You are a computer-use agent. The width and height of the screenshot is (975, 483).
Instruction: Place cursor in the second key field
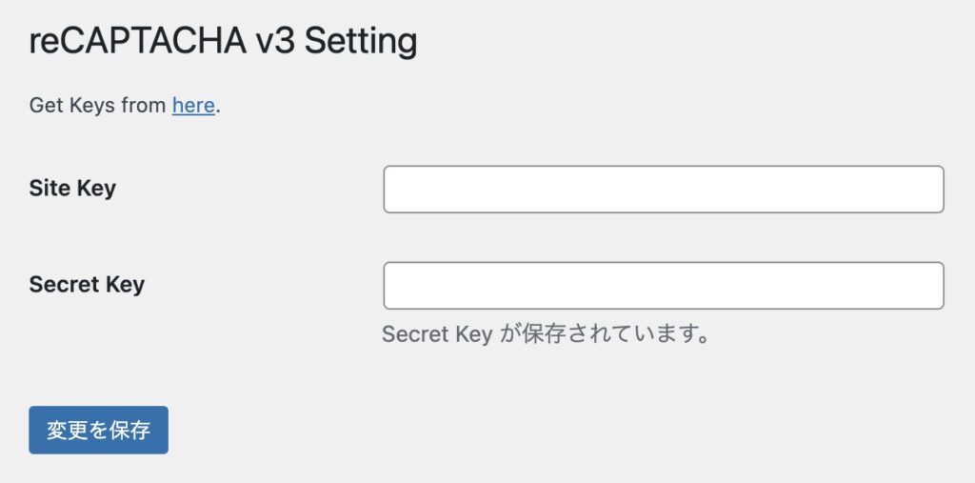click(663, 286)
